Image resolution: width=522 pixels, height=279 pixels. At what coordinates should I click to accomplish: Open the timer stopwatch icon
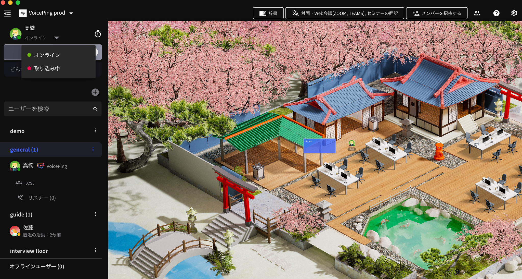(98, 34)
